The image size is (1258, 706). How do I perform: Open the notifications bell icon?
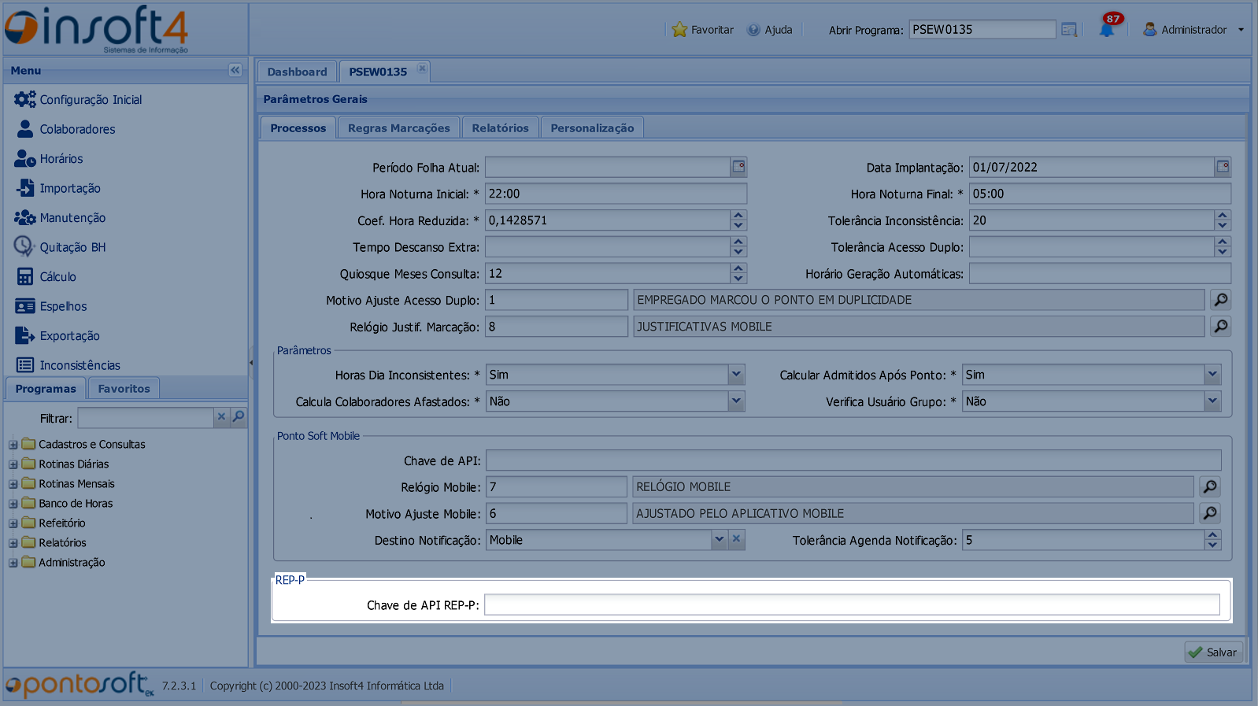click(1107, 30)
